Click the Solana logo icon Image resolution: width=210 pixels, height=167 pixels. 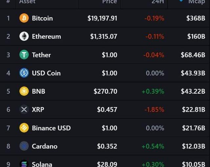[24, 163]
